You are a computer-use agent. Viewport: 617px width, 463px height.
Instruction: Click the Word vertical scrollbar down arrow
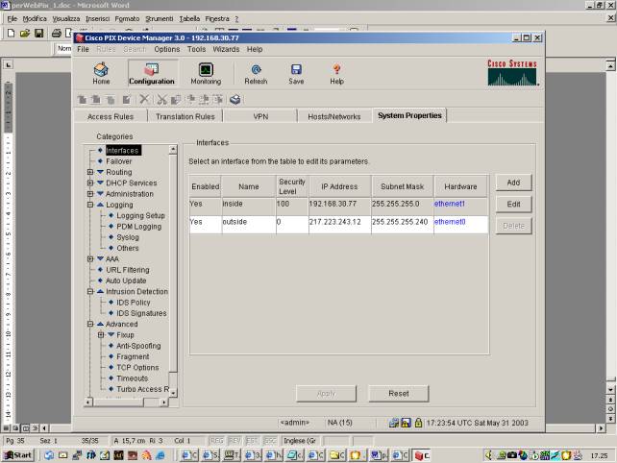(x=610, y=389)
